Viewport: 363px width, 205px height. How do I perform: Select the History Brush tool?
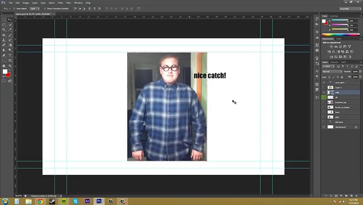click(x=10, y=40)
